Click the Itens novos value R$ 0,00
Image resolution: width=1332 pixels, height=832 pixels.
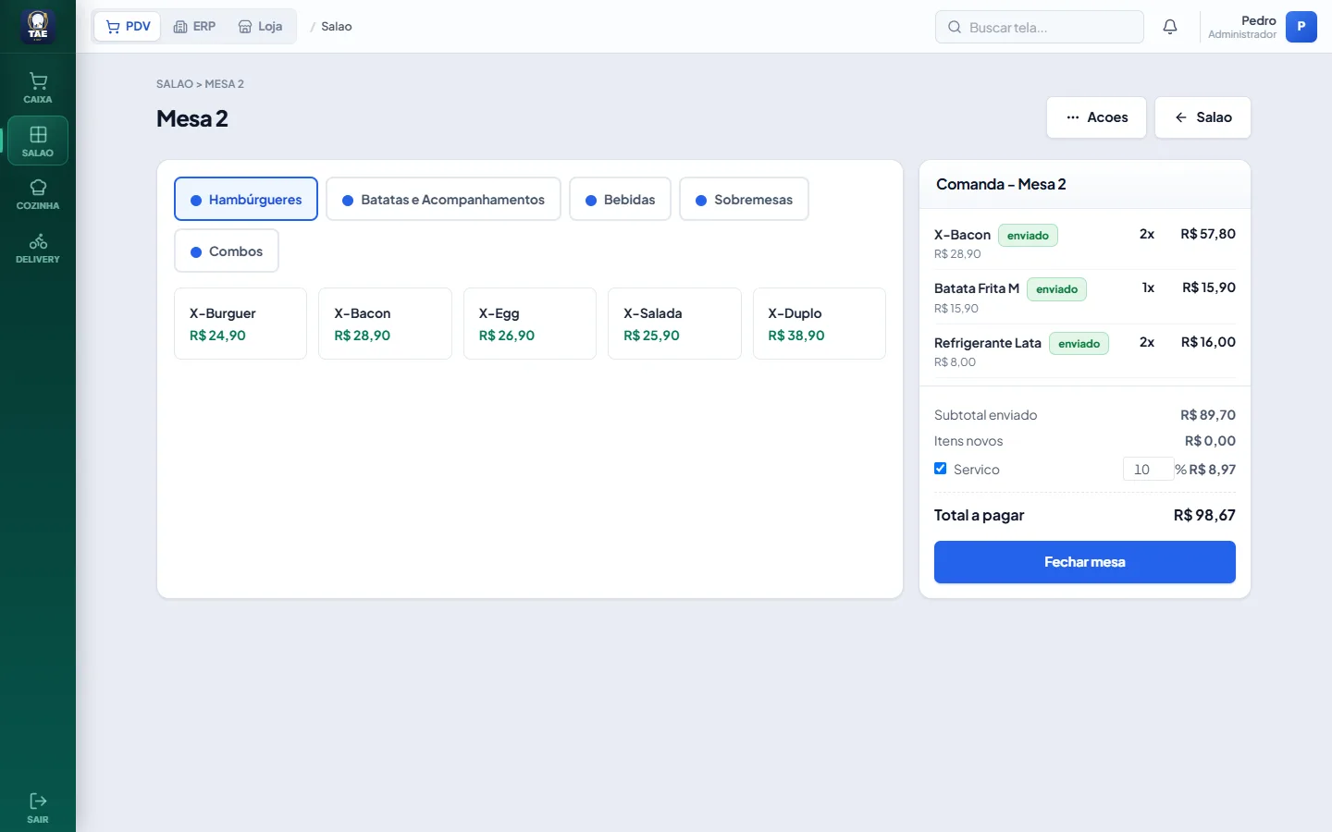point(1210,441)
